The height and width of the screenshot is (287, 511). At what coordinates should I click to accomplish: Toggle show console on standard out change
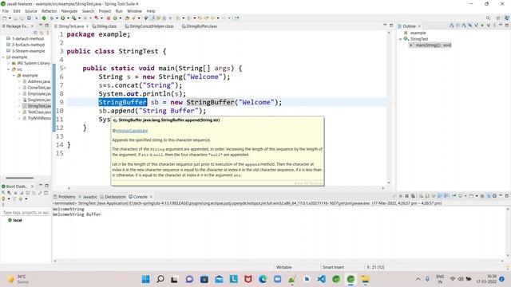coord(439,196)
